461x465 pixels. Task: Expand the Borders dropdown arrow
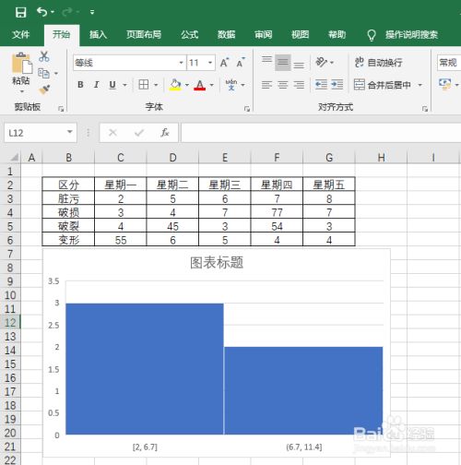(156, 85)
